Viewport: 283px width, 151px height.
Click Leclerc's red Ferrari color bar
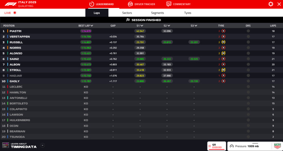tap(8, 87)
